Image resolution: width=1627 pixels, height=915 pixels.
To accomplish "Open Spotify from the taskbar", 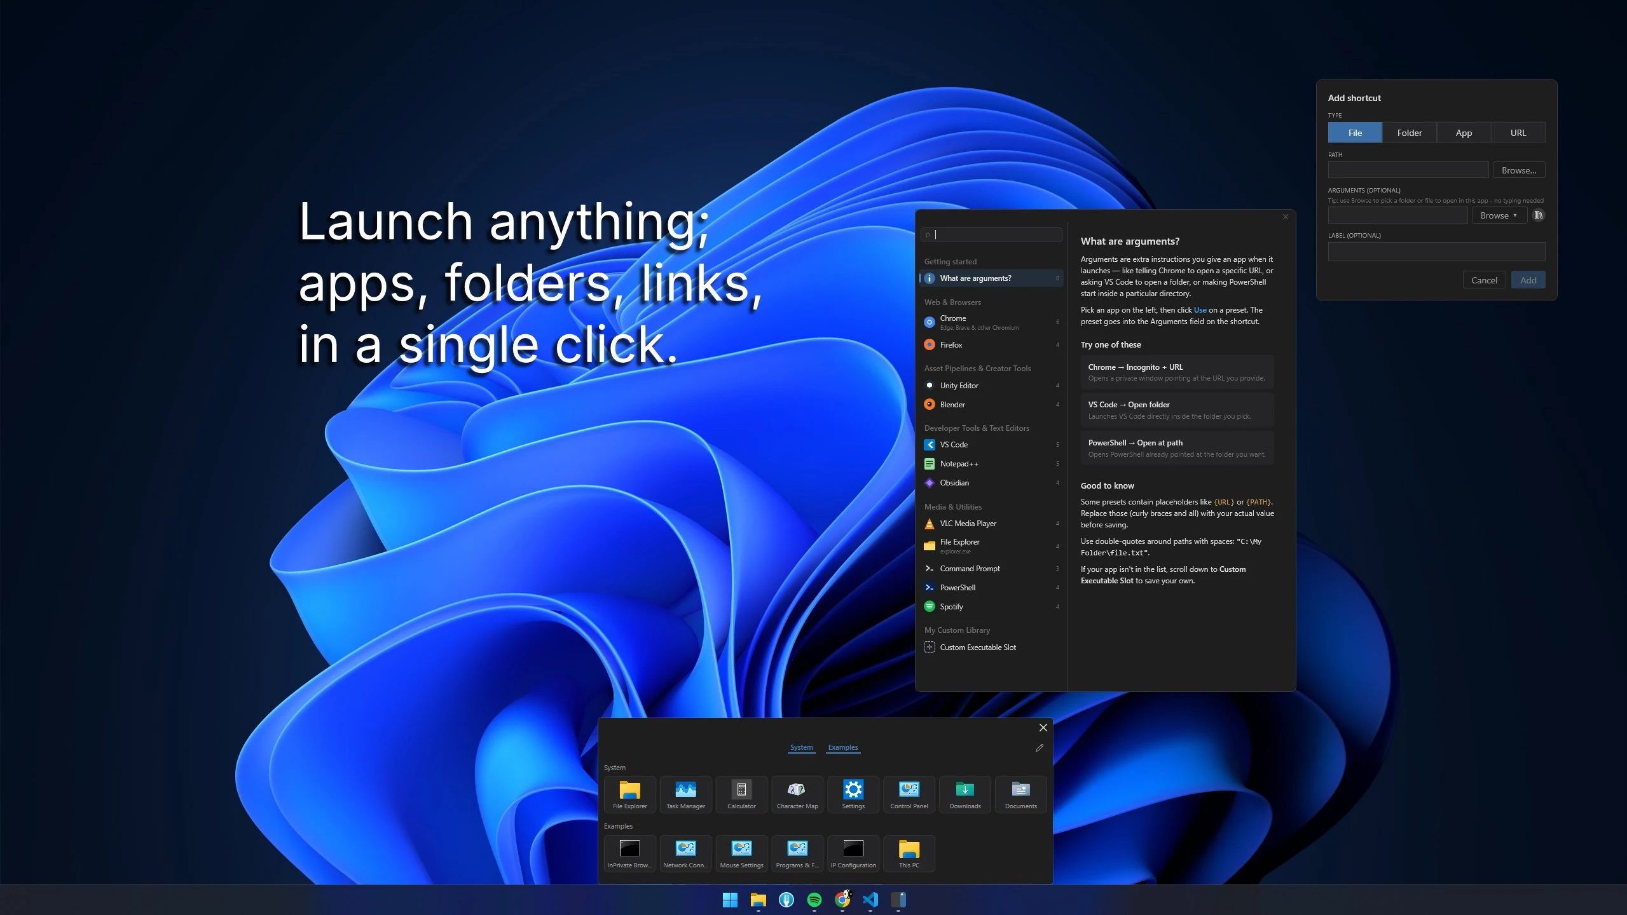I will tap(814, 900).
